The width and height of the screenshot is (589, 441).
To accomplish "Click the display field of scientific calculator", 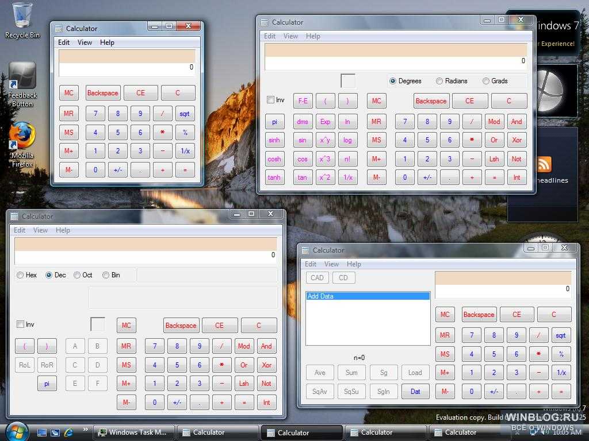I will coord(396,57).
